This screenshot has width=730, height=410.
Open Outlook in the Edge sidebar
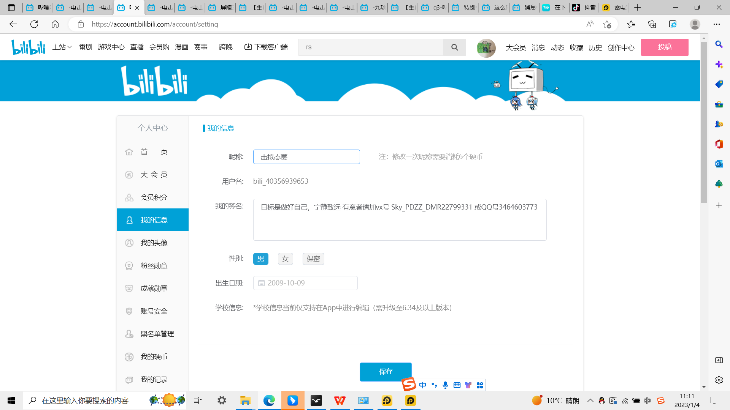tap(719, 164)
